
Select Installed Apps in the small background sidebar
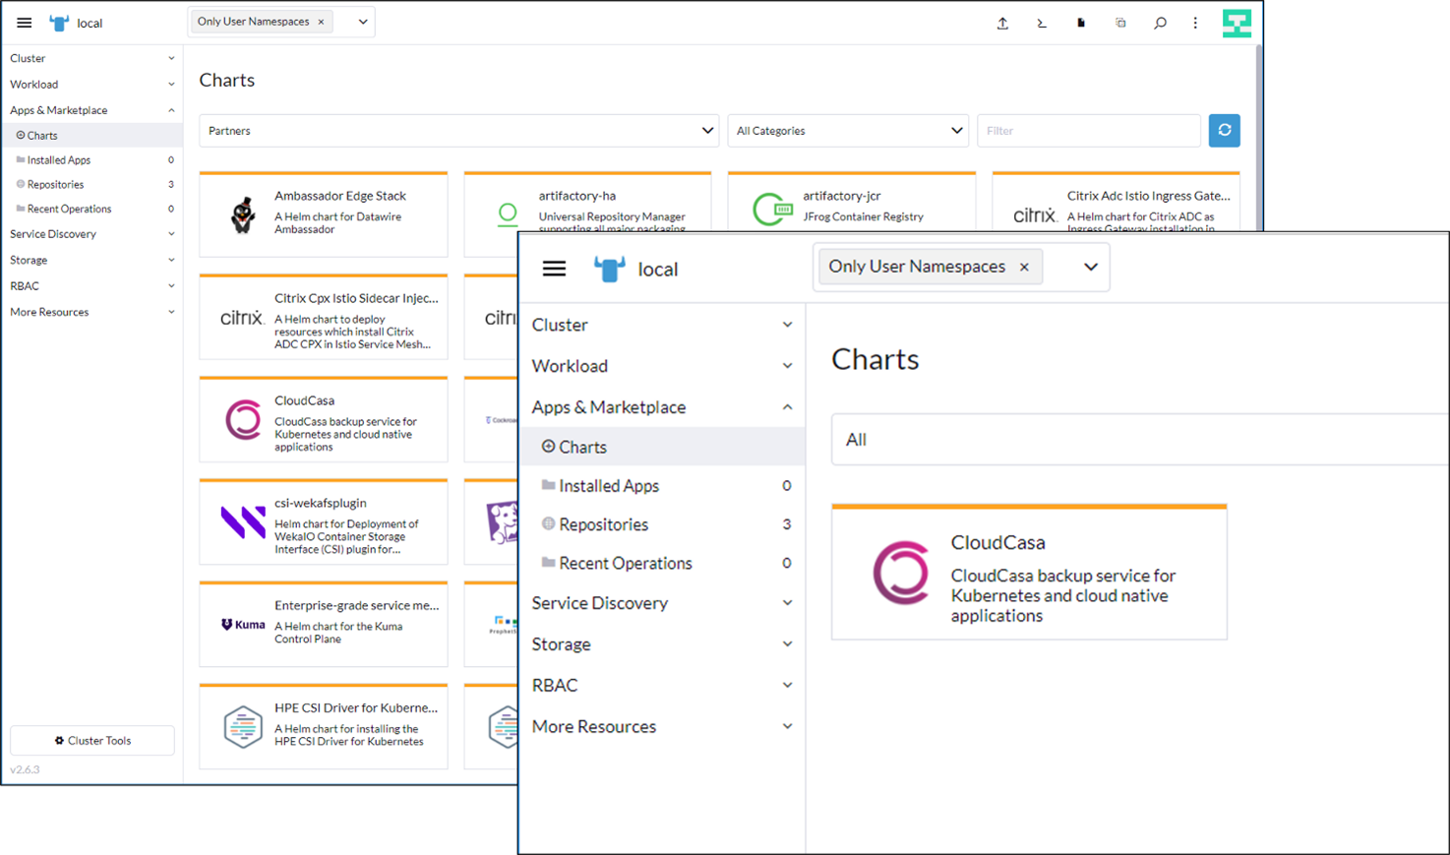(59, 159)
